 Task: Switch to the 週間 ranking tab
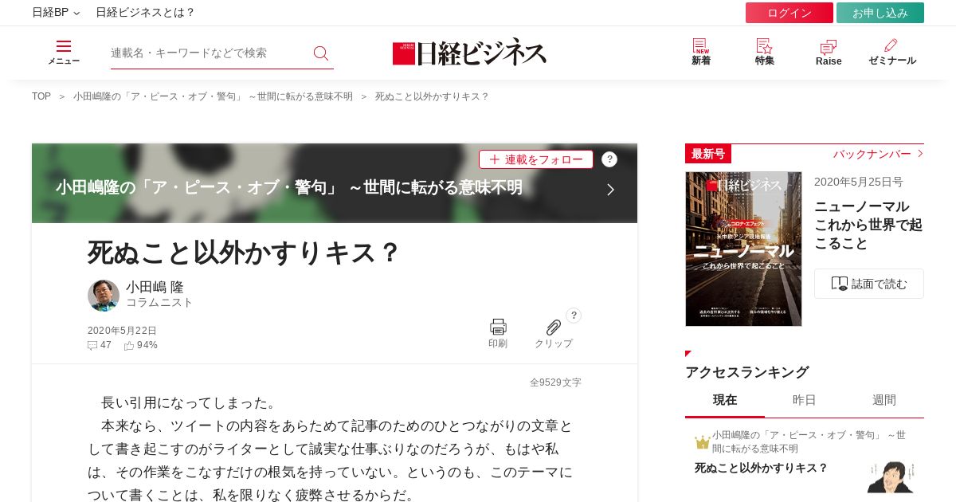(884, 400)
